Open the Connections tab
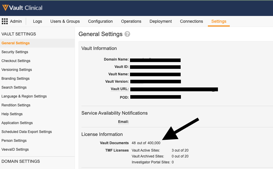273x169 pixels. click(191, 21)
